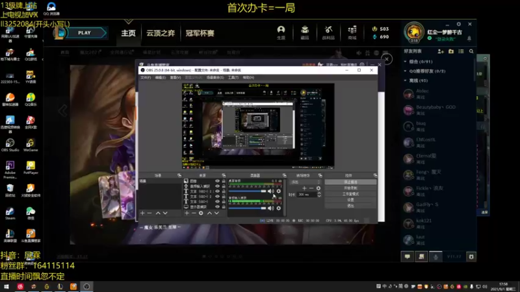Viewport: 520px width, 292px height.
Task: Collapse the 离线 (93) offline group
Action: point(405,80)
